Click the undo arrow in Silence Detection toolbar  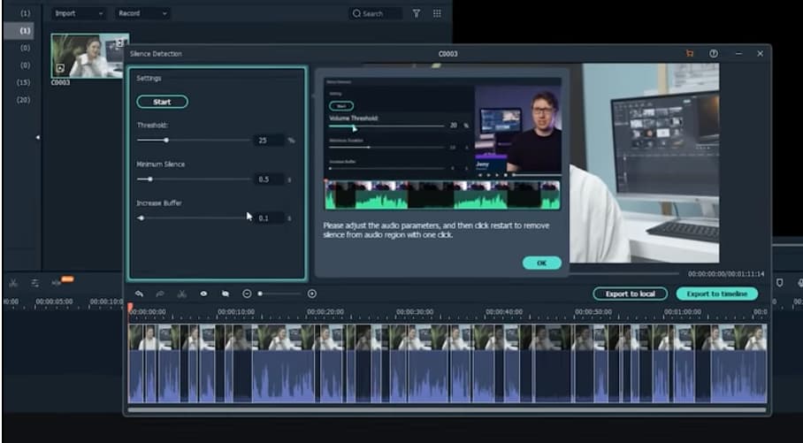(x=139, y=294)
